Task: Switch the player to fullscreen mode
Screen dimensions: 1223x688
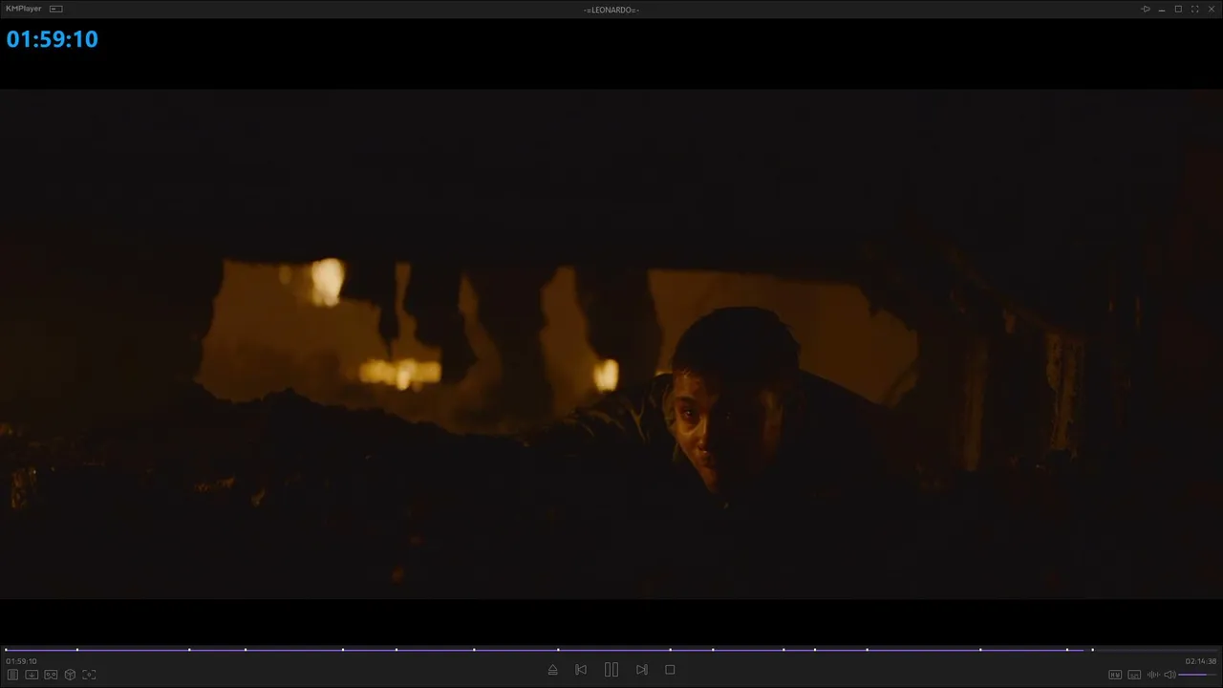Action: (1194, 9)
